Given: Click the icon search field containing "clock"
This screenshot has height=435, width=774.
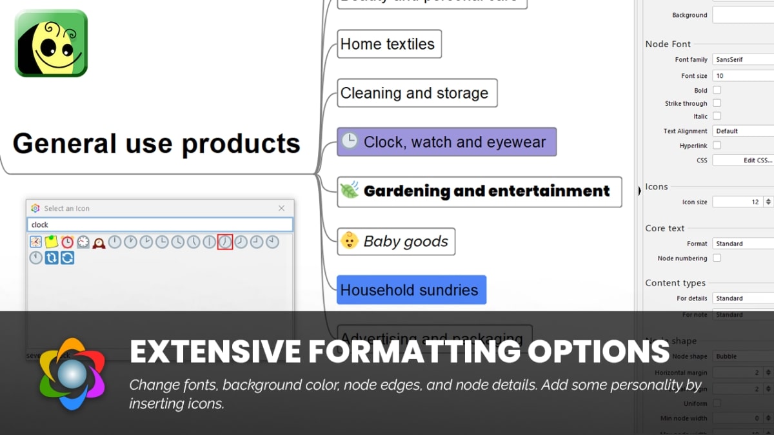Looking at the screenshot, I should (160, 225).
